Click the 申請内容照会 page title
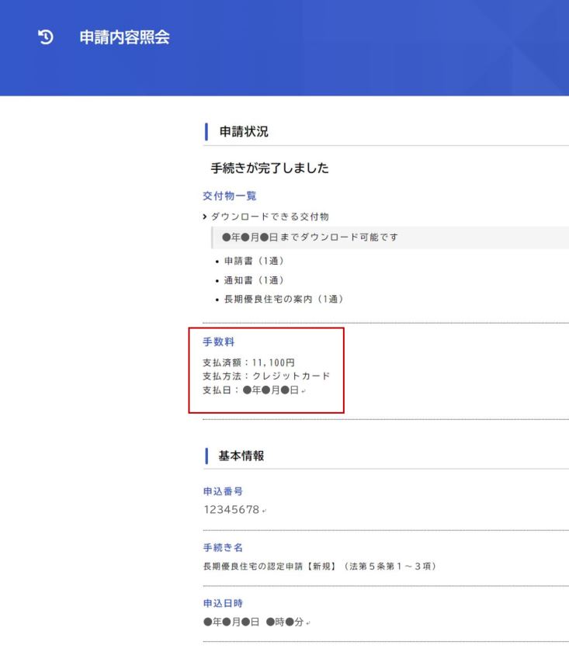Screen dimensions: 569x652 pyautogui.click(x=124, y=37)
